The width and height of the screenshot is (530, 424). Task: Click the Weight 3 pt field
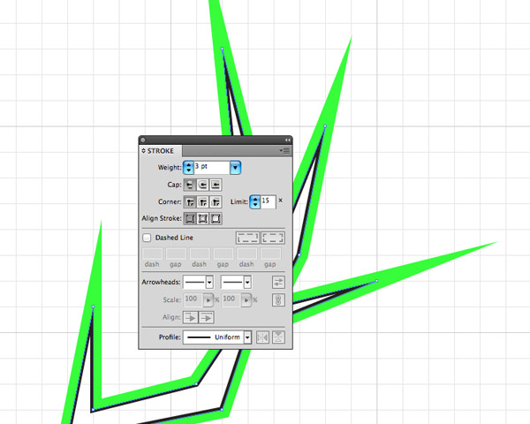(212, 167)
